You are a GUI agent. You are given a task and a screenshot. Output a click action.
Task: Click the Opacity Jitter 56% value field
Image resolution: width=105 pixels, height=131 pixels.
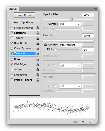(88, 15)
